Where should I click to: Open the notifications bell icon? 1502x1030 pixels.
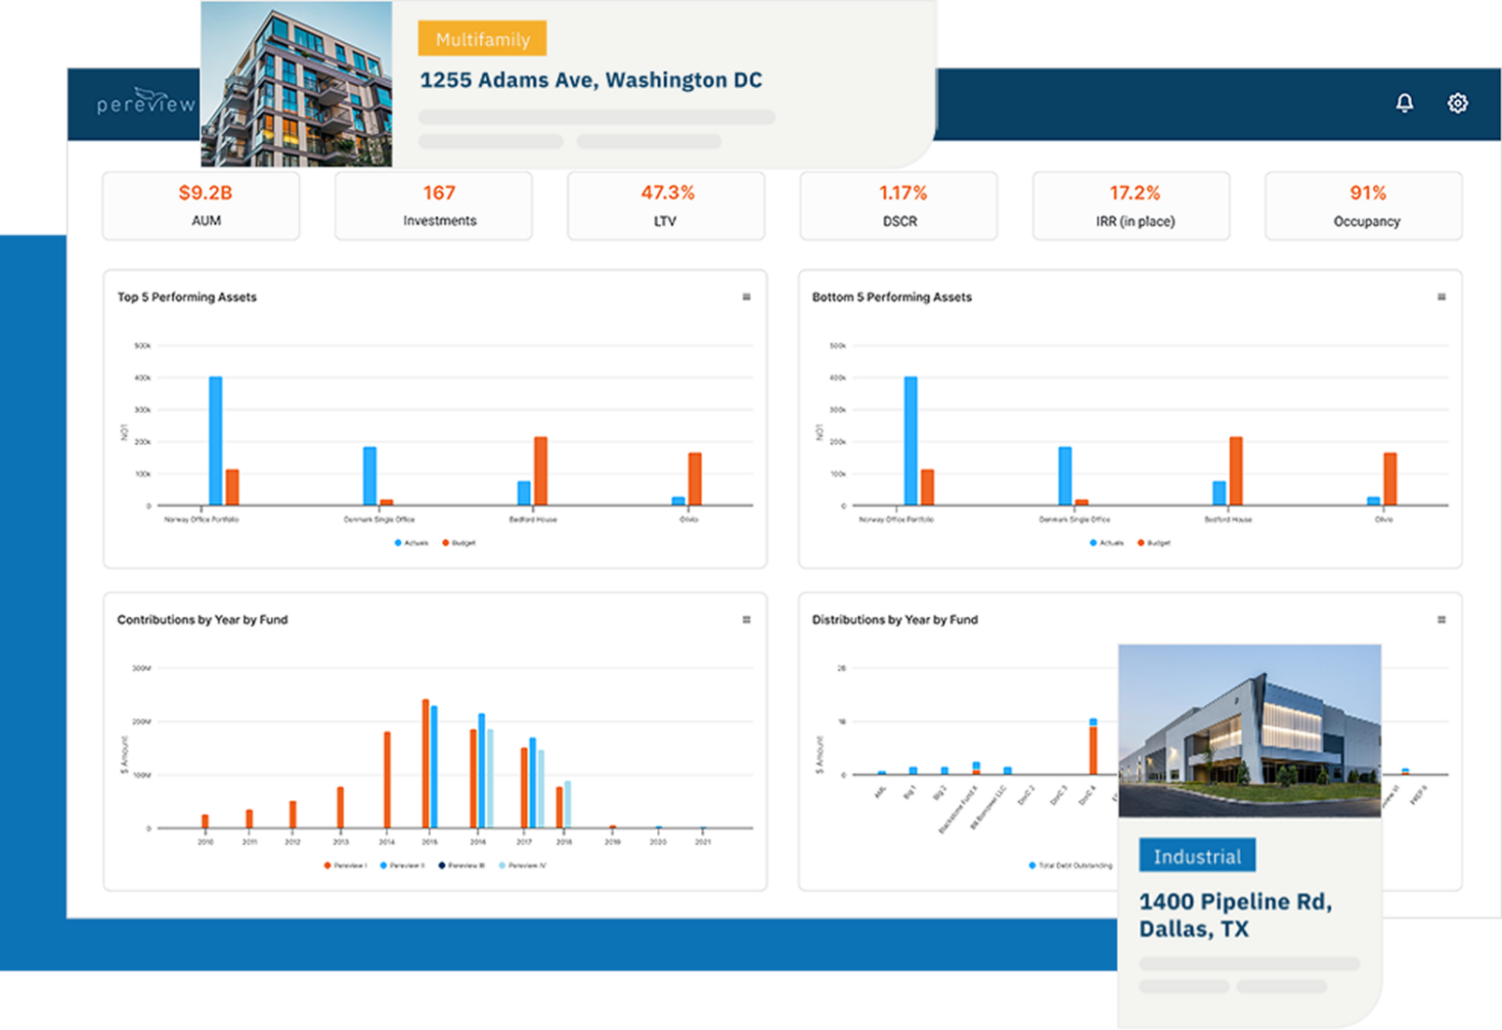click(1404, 103)
